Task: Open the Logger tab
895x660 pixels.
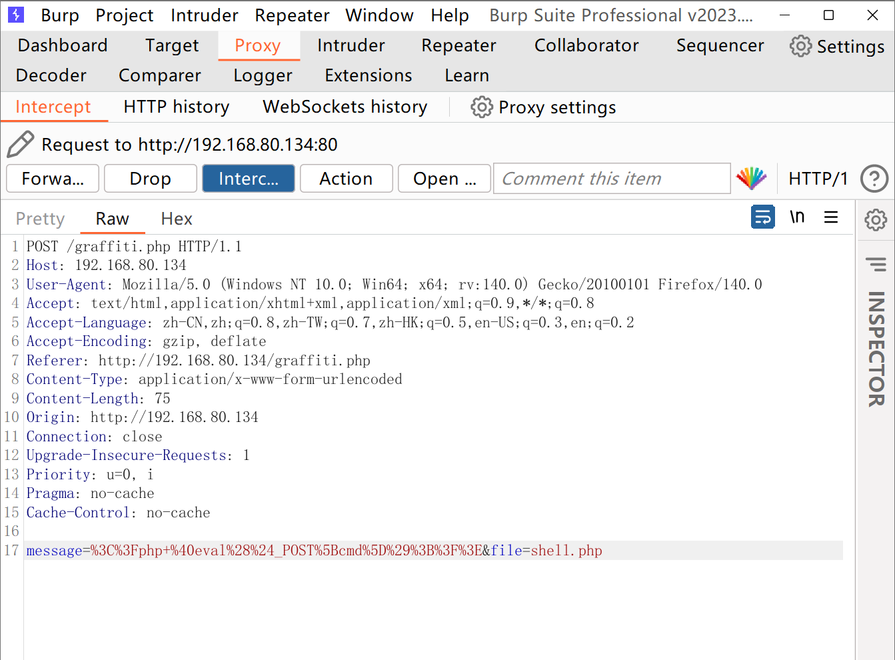Action: pyautogui.click(x=263, y=75)
